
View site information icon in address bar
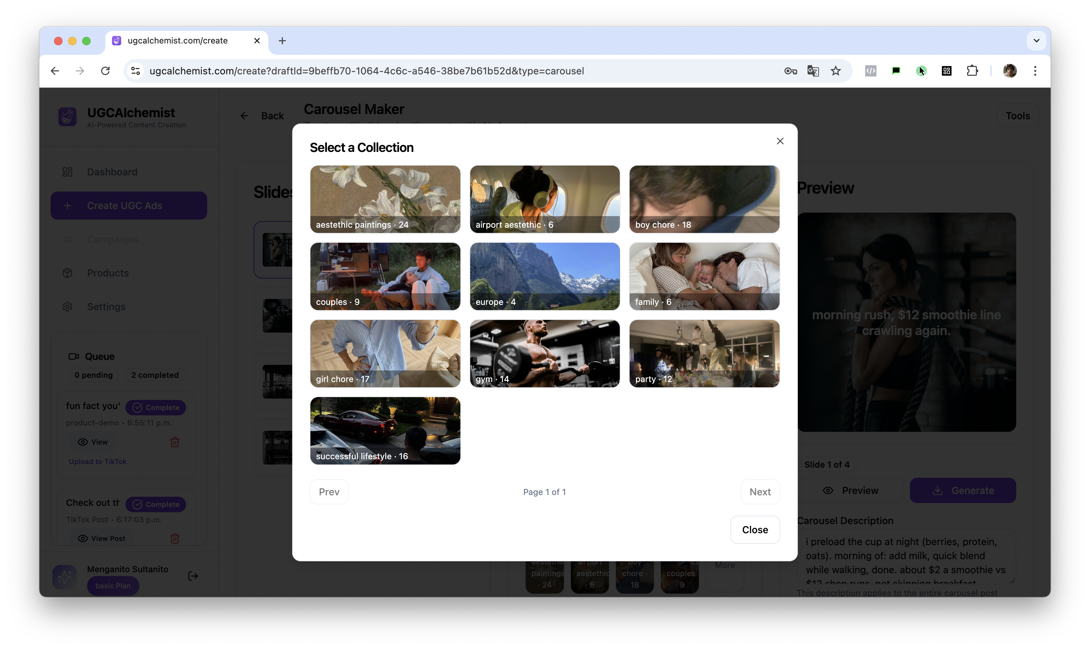(x=136, y=71)
